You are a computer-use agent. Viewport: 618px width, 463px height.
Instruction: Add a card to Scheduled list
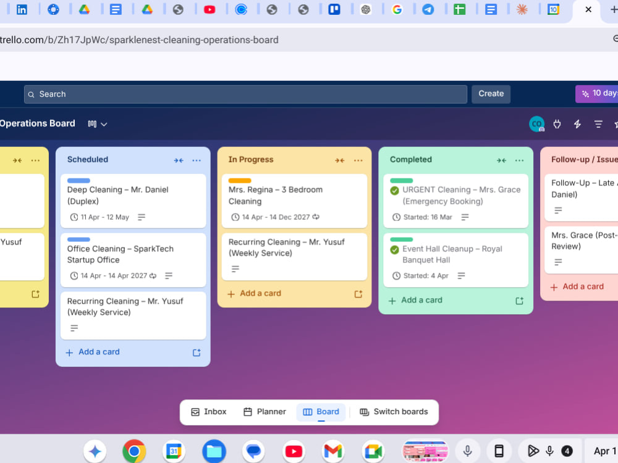point(93,352)
